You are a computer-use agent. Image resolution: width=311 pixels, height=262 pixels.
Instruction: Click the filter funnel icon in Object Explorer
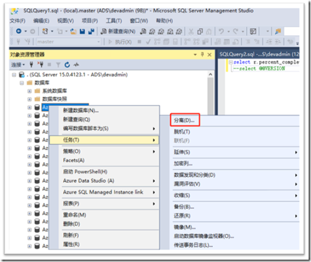tap(58, 65)
